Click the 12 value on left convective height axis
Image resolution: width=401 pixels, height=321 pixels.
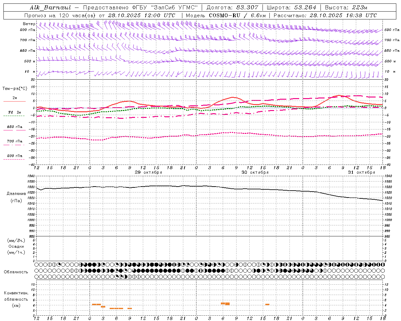point(33,284)
